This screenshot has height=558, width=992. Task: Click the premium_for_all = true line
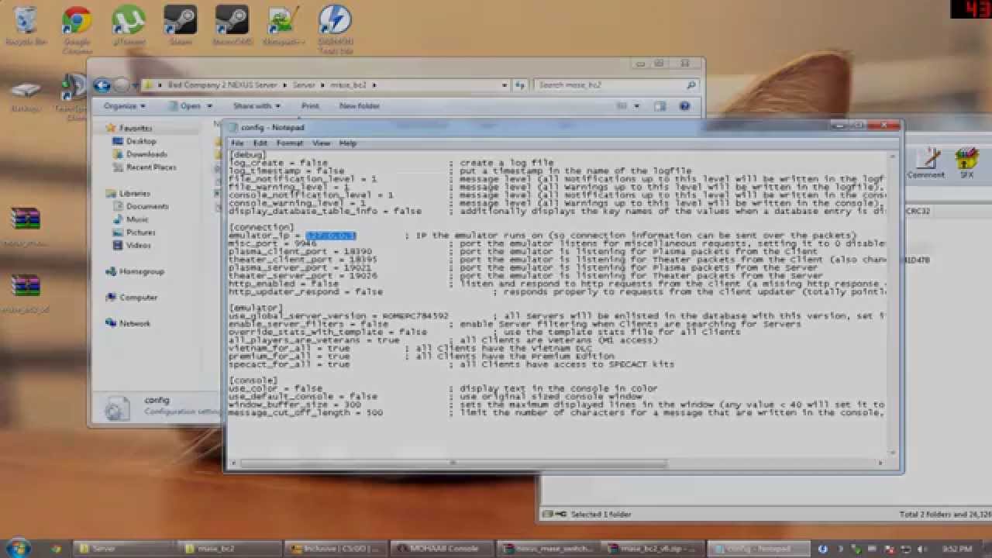(289, 356)
